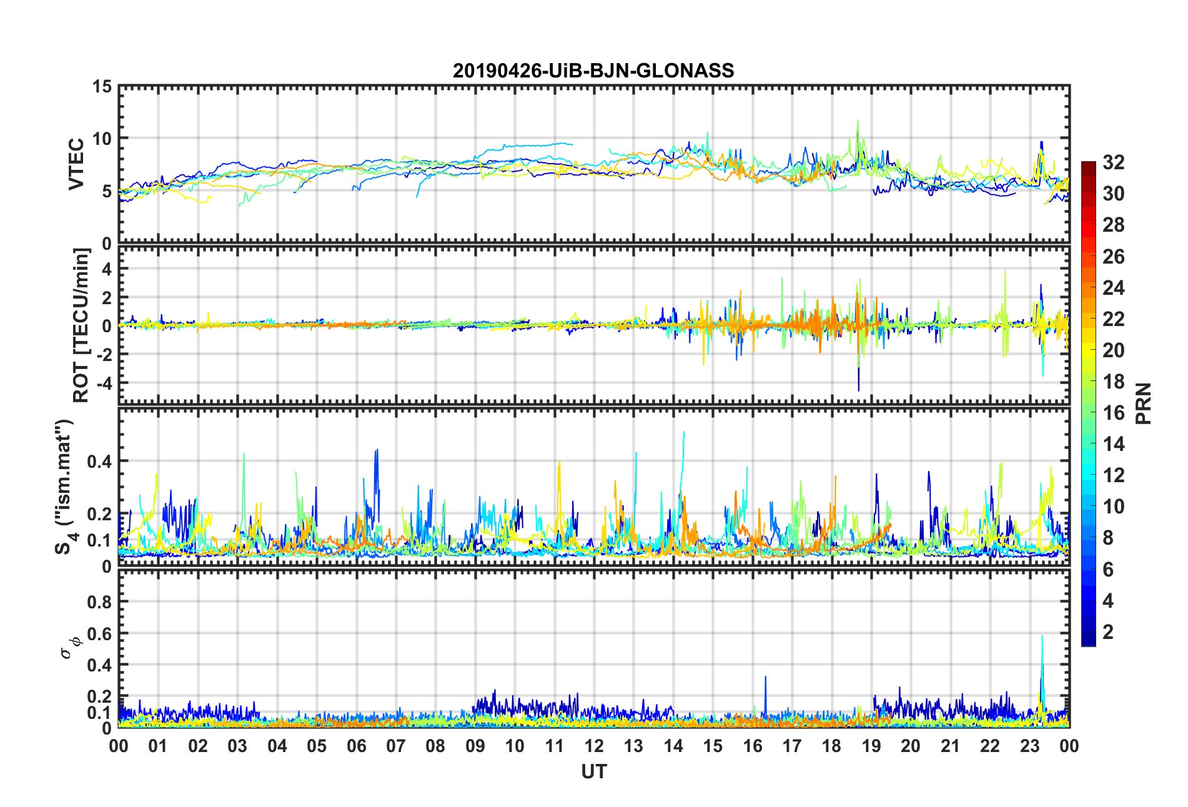This screenshot has height=807, width=1188.
Task: Click sigma phi tick label 0.6
Action: [100, 633]
